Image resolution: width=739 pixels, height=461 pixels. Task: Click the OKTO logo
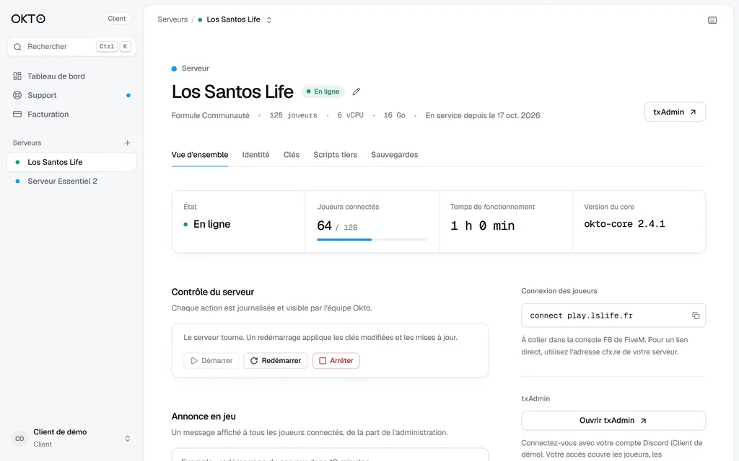[28, 19]
